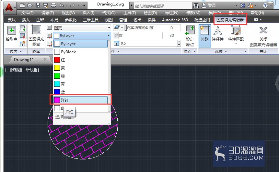Click the Autodesk Exchange X icon
Image resolution: width=279 pixels, height=172 pixels.
242,5
